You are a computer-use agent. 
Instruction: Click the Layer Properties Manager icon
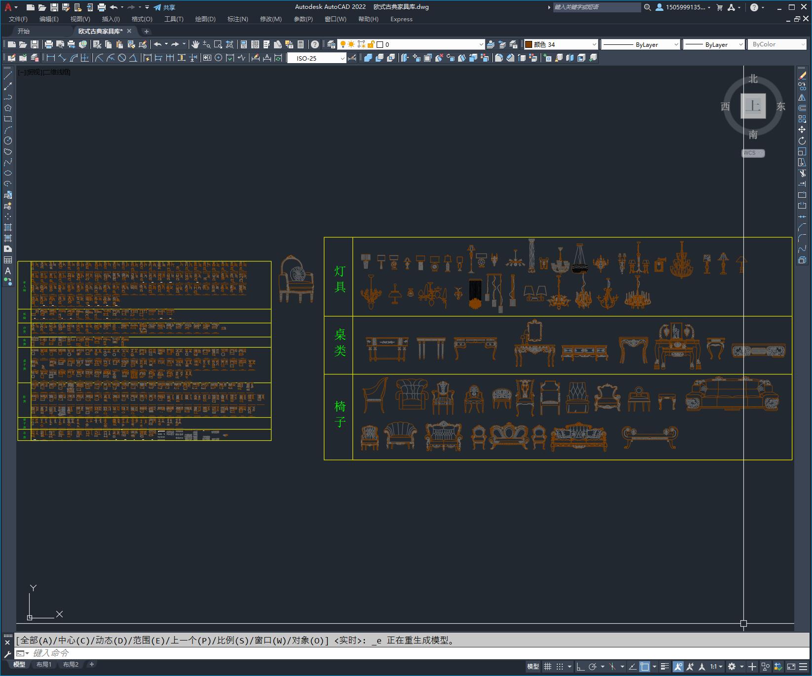click(x=331, y=44)
